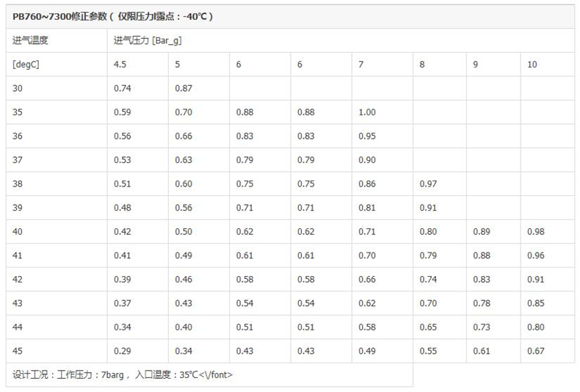The height and width of the screenshot is (392, 580).
Task: Click value 0.53 in the 37 row
Action: [x=123, y=160]
